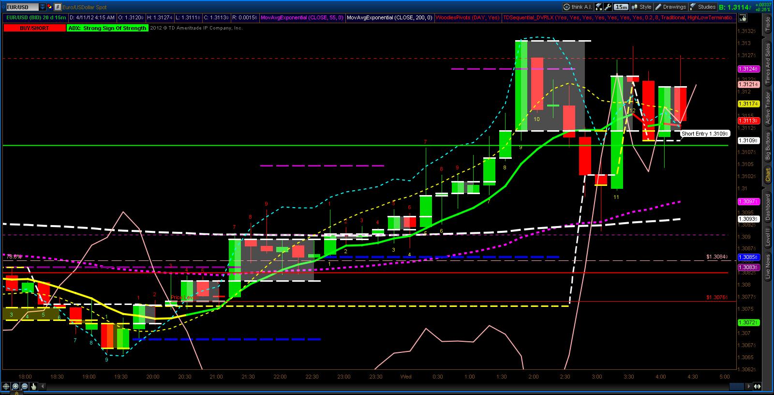
Task: Click the 1.3093 white price tag on axis
Action: [748, 219]
